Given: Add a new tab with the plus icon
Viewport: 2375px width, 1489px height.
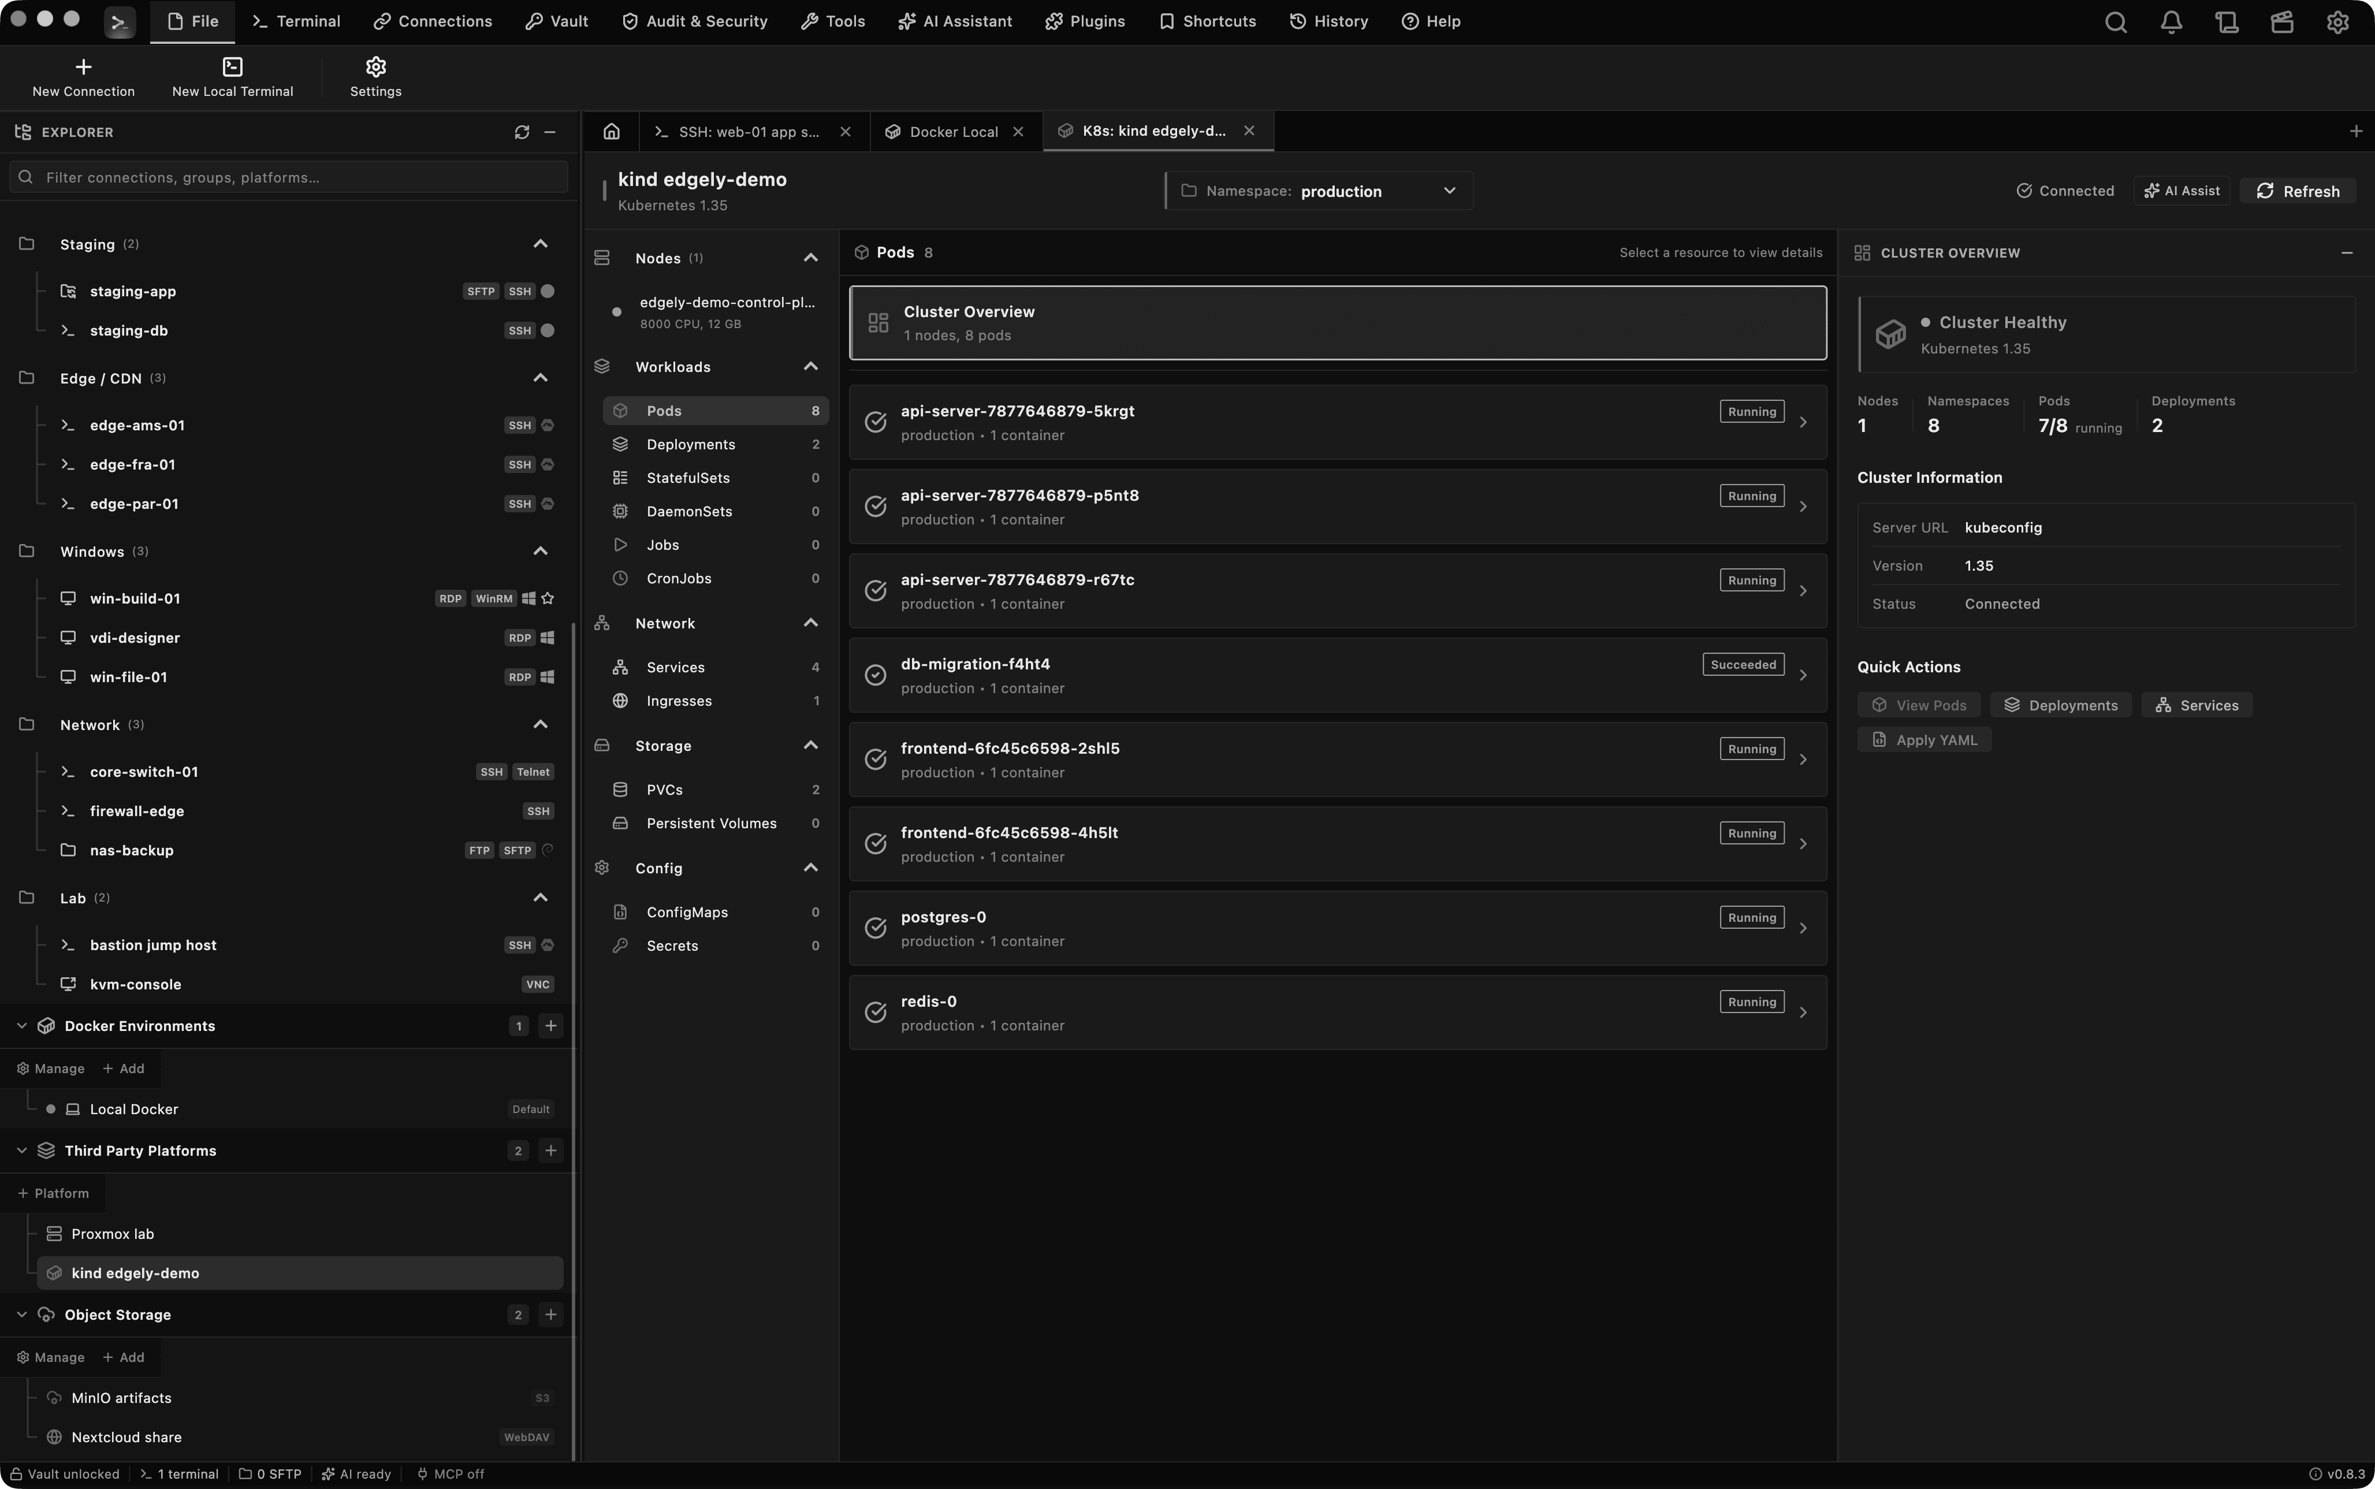Looking at the screenshot, I should pos(2355,131).
